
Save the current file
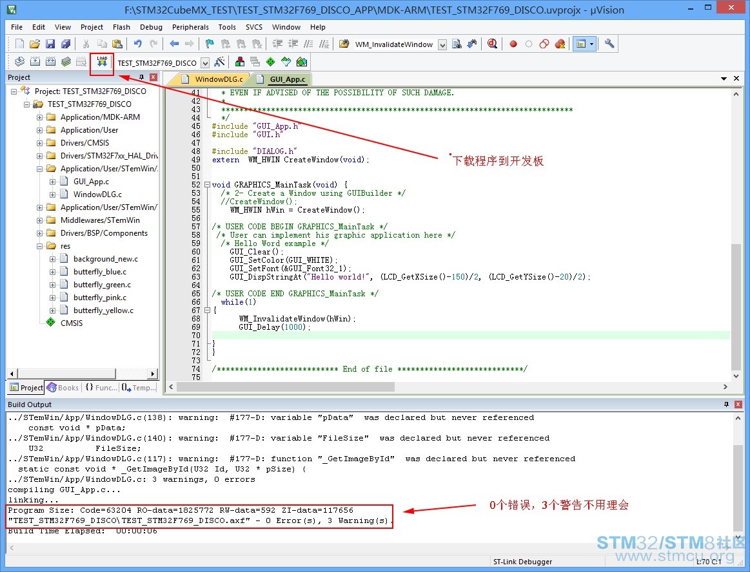tap(50, 44)
